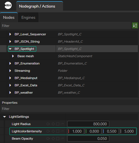
Task: Select the BP_weather node
Action: point(24,93)
